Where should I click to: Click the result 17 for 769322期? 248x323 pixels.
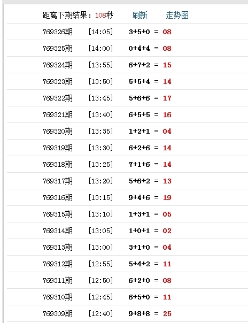(x=167, y=98)
